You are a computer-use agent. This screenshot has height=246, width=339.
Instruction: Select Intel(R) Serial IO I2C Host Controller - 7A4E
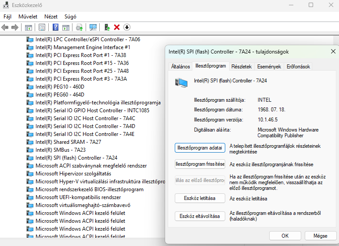click(x=85, y=134)
